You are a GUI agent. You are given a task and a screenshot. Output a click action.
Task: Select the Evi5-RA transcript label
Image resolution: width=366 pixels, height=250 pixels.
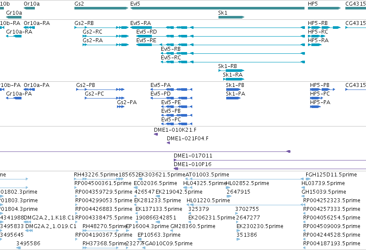coord(141,23)
